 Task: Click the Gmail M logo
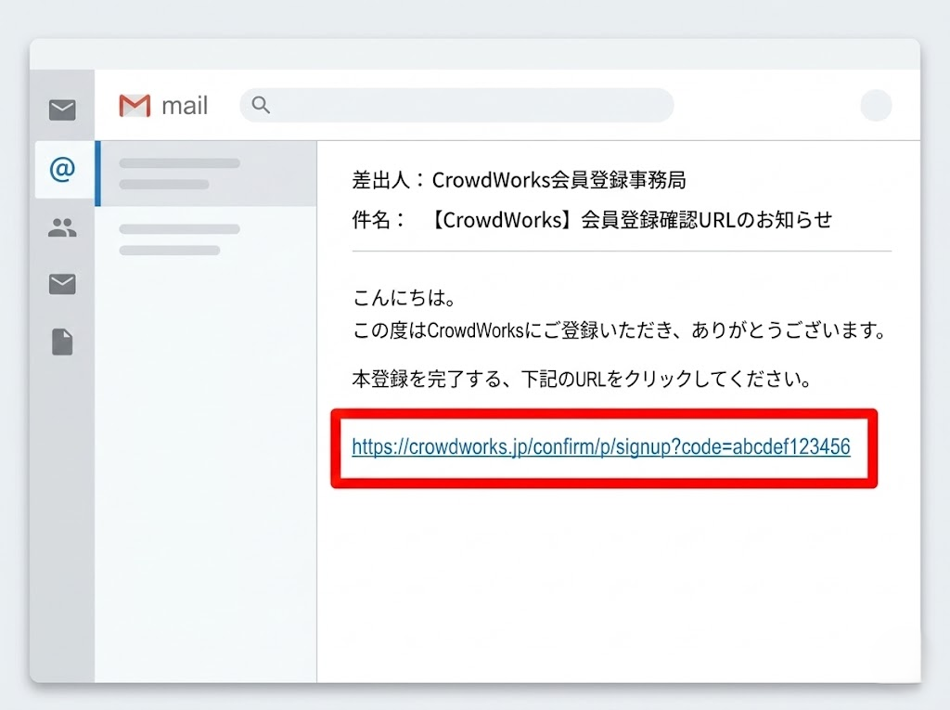[x=133, y=104]
